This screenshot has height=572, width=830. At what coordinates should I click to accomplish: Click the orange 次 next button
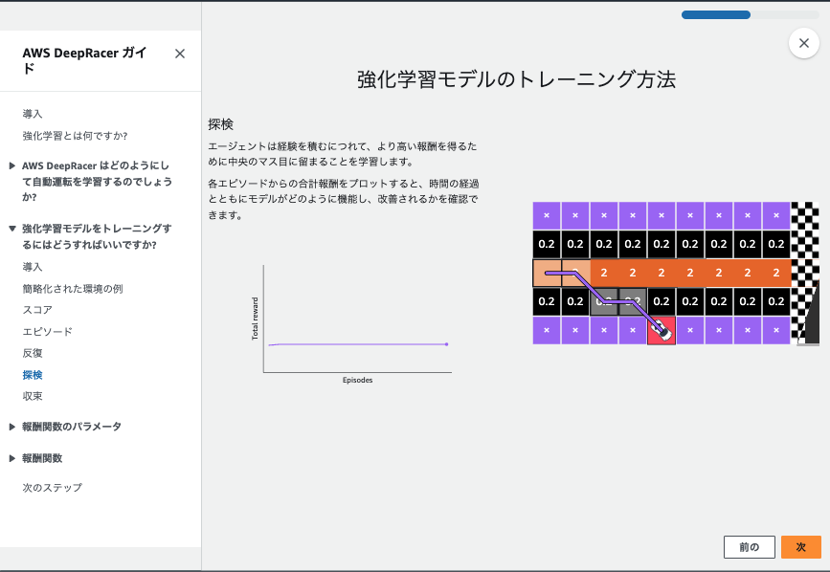(x=800, y=546)
